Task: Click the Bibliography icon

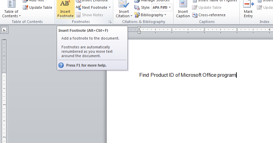Action: click(x=137, y=15)
